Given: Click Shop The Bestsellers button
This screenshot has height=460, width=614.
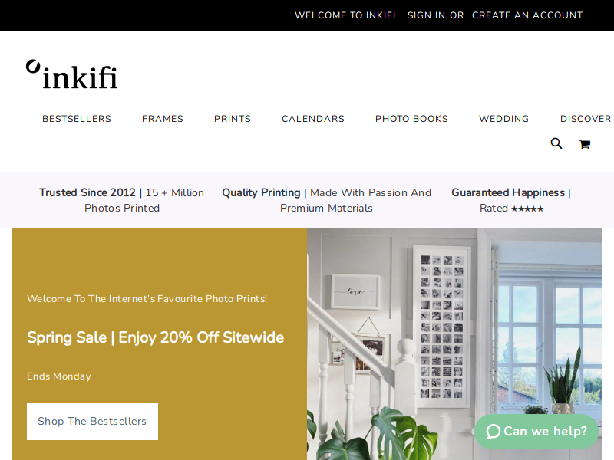Looking at the screenshot, I should 92,421.
